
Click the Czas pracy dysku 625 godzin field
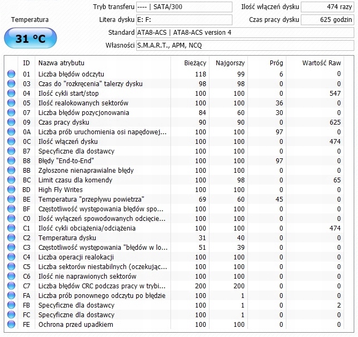point(327,20)
